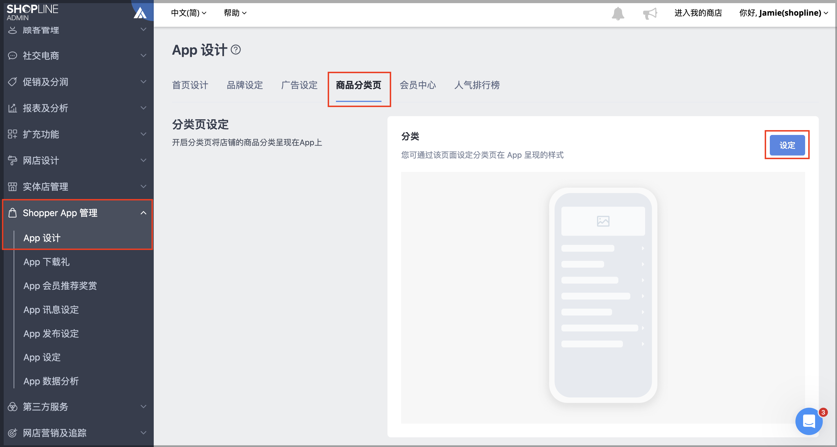Click the 第三方服务 circles icon

(x=12, y=407)
